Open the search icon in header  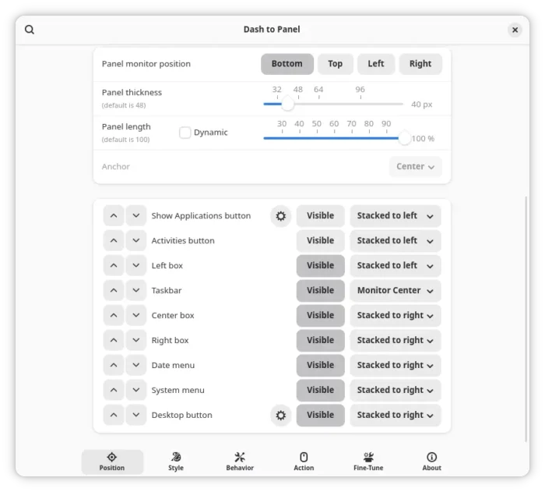30,30
